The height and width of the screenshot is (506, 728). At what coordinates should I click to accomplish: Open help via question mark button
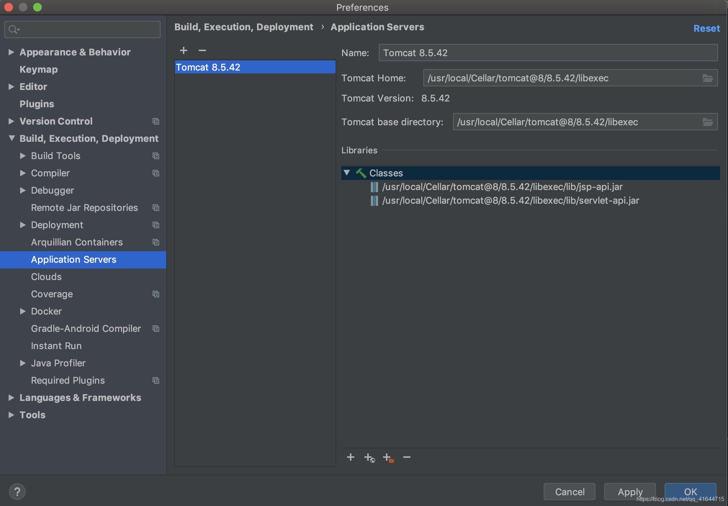coord(17,492)
